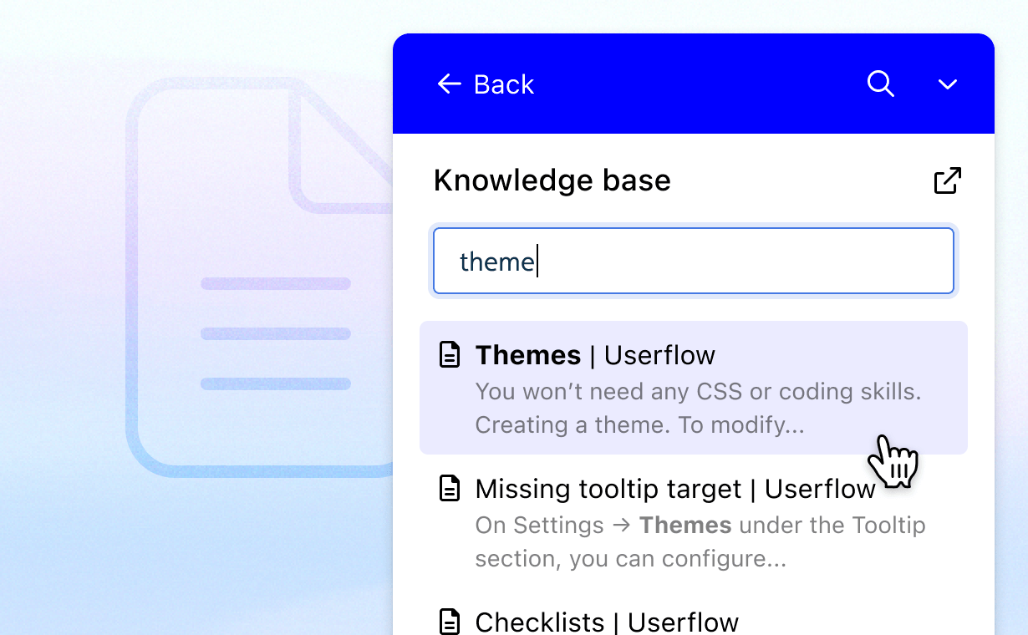Click the document icon beside Themes result
This screenshot has height=635, width=1028.
[450, 355]
